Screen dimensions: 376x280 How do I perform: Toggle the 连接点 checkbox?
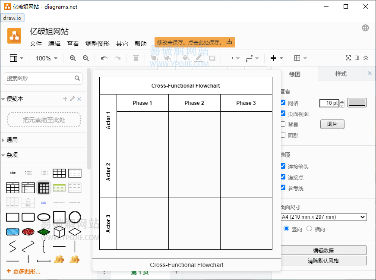click(283, 177)
